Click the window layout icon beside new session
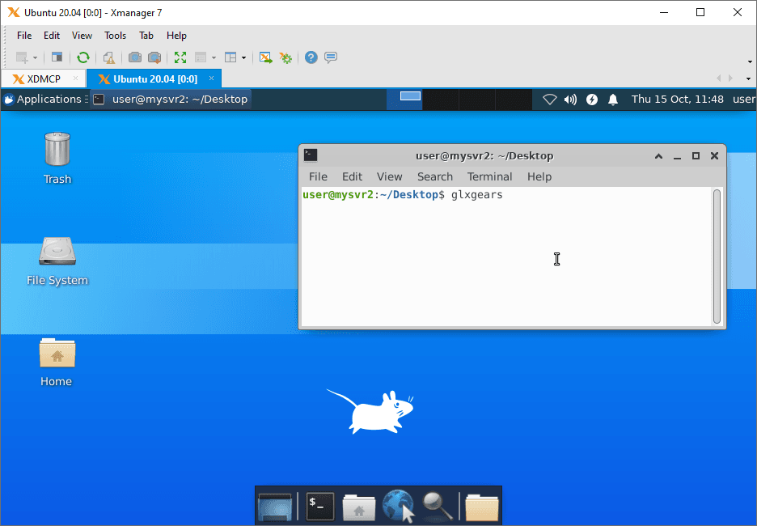757x526 pixels. (57, 57)
